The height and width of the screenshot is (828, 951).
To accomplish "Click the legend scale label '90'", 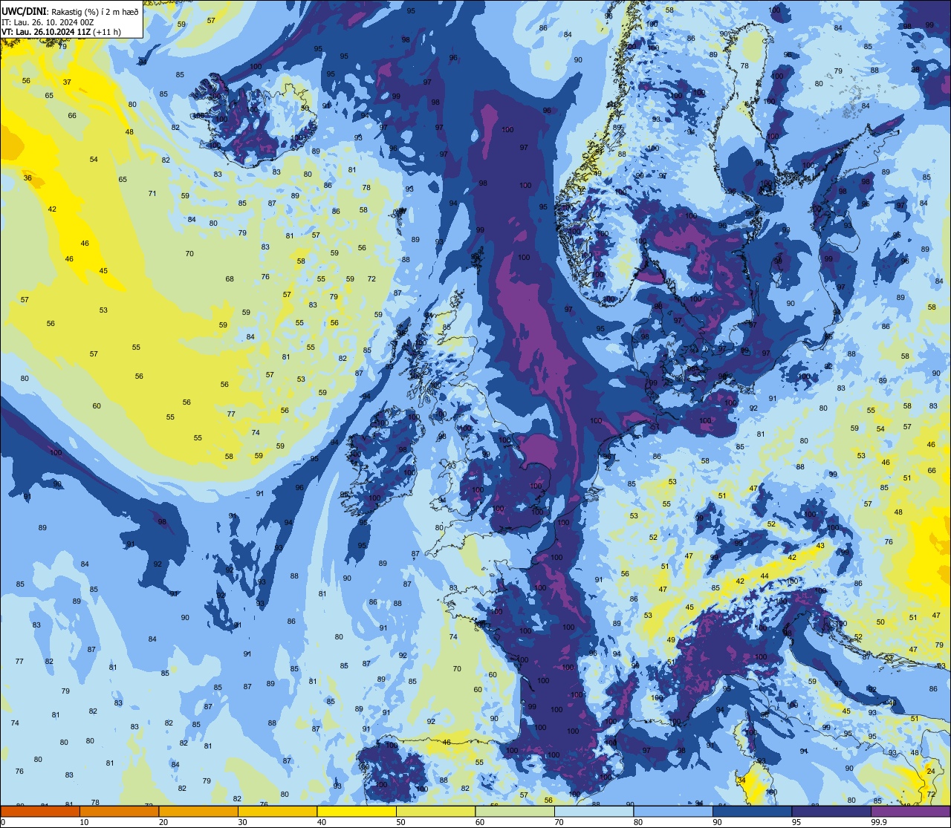I will [x=717, y=823].
